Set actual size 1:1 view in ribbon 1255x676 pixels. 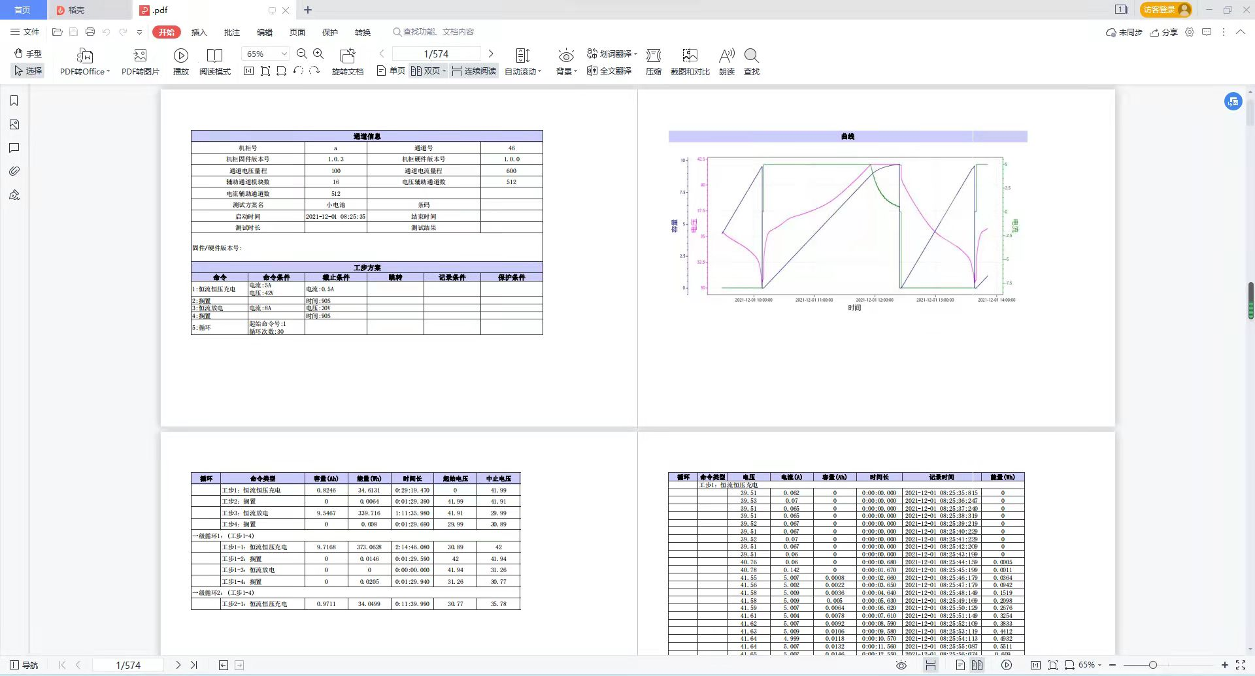248,71
